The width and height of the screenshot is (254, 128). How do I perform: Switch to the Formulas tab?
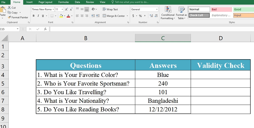coord(63,2)
